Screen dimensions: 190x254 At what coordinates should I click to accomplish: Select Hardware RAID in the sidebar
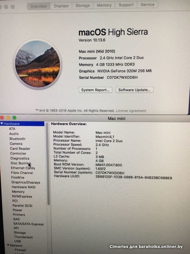pos(23,187)
